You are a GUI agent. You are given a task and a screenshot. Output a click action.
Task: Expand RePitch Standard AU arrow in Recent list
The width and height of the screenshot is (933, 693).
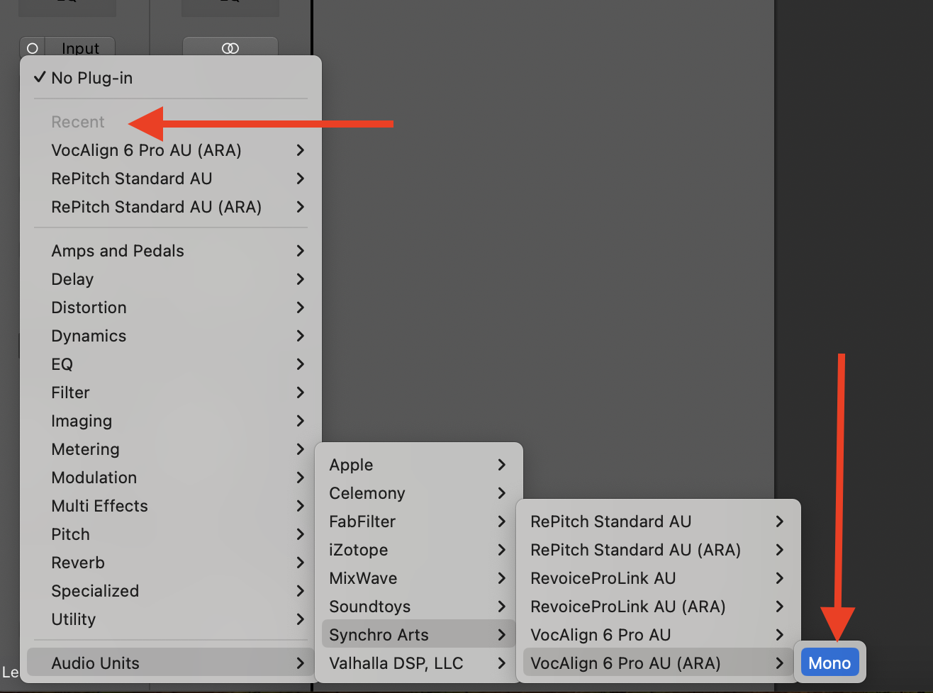pos(300,179)
